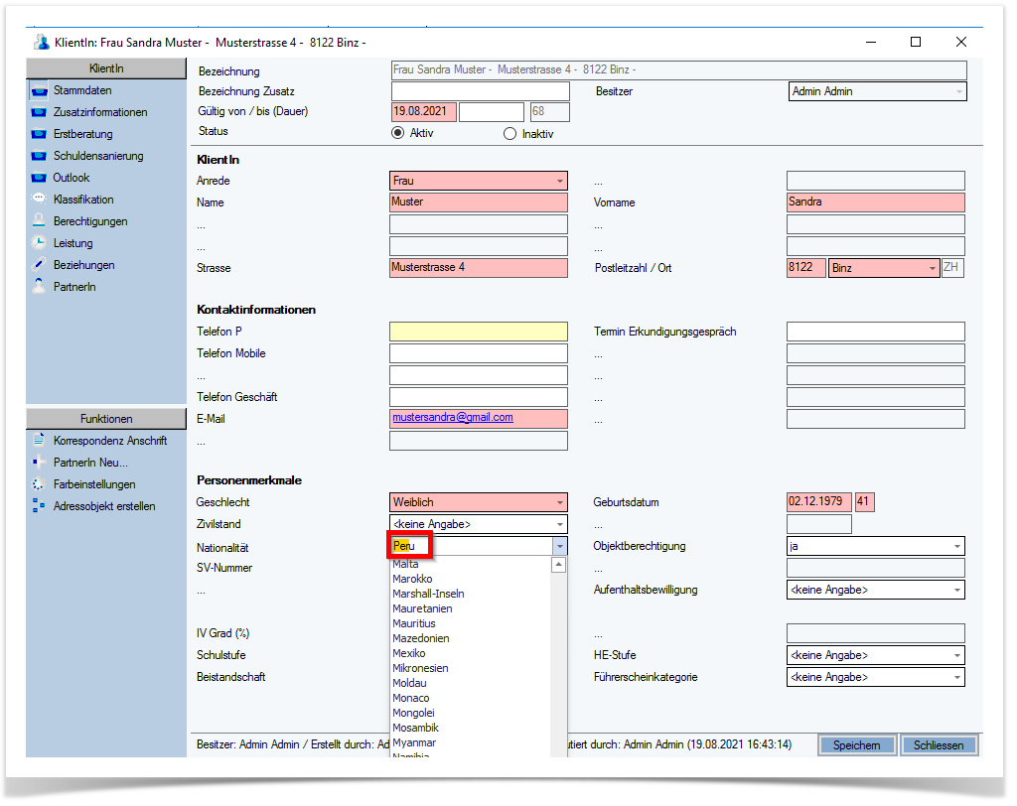The image size is (1017, 806).
Task: Open the Schuldensanierung section label
Action: 98,156
